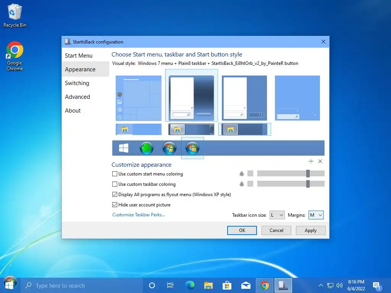Open the notification center icon
The image size is (391, 293).
click(376, 286)
